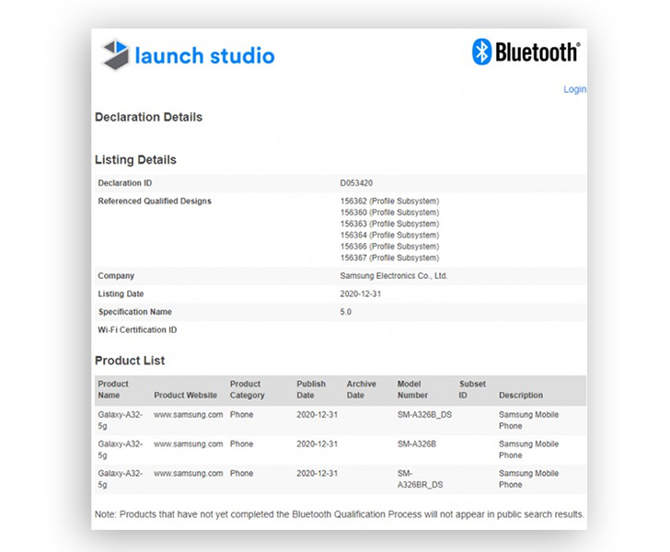Click the 'launch studio' title text
The image size is (670, 552).
click(204, 56)
